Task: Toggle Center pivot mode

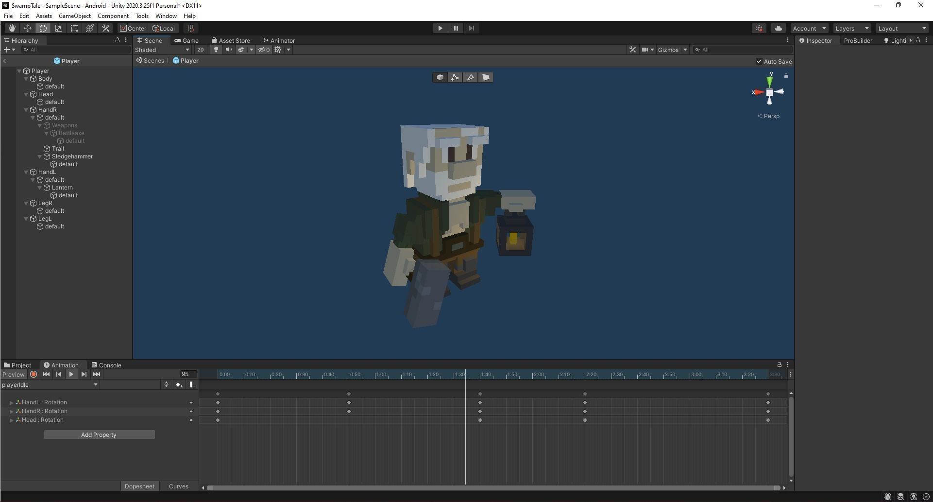Action: (133, 28)
